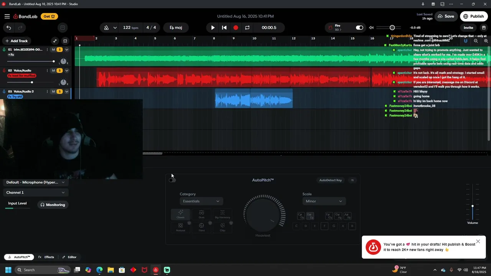Click the blue microphone icon on track 03
This screenshot has height=276, width=491.
coord(4,92)
